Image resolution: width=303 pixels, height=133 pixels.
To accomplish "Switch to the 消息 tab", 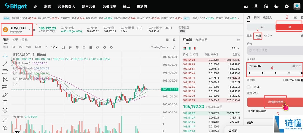I will click(24, 40).
